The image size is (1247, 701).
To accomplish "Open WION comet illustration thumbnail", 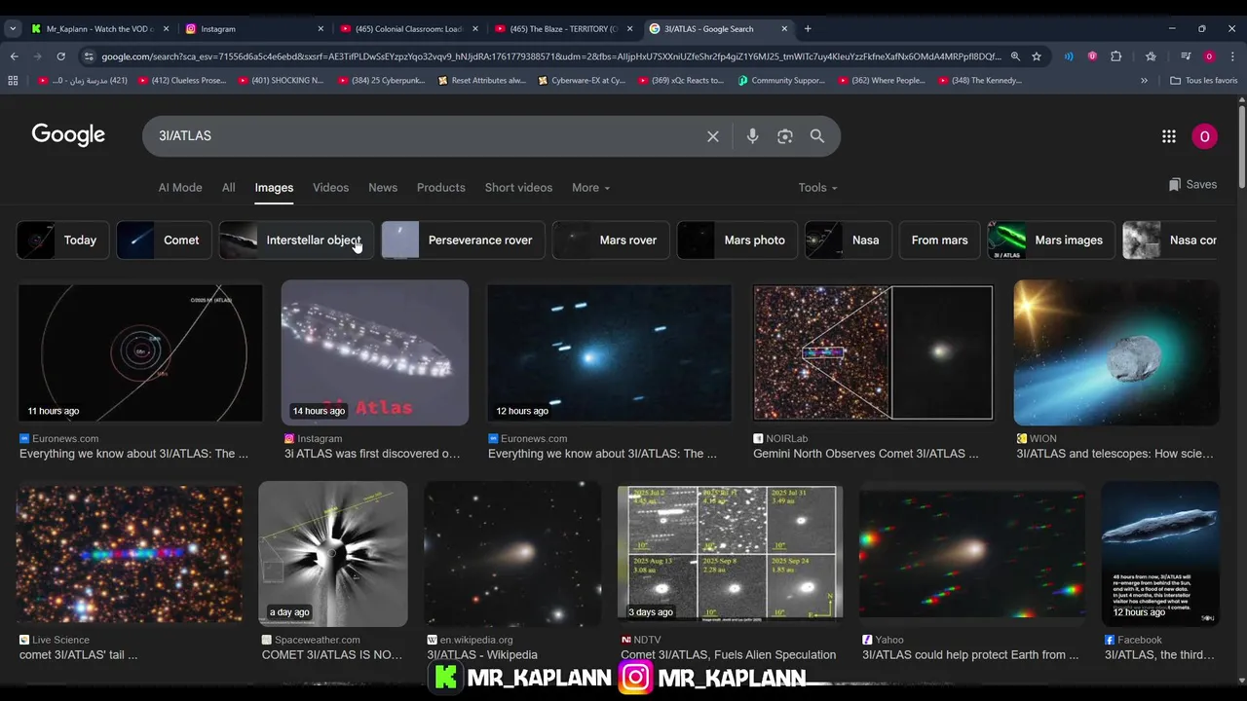I will tap(1116, 353).
